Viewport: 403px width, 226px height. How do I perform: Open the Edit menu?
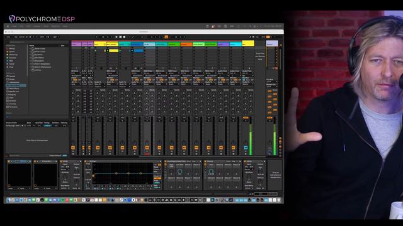[28, 26]
